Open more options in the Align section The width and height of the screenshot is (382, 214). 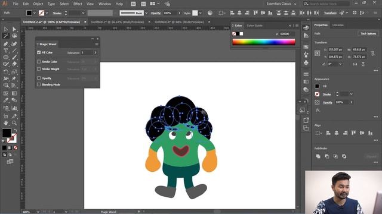point(376,140)
